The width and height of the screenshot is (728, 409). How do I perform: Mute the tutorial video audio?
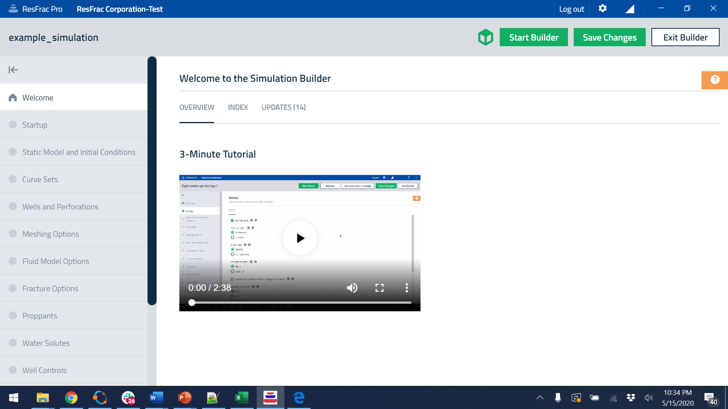351,287
